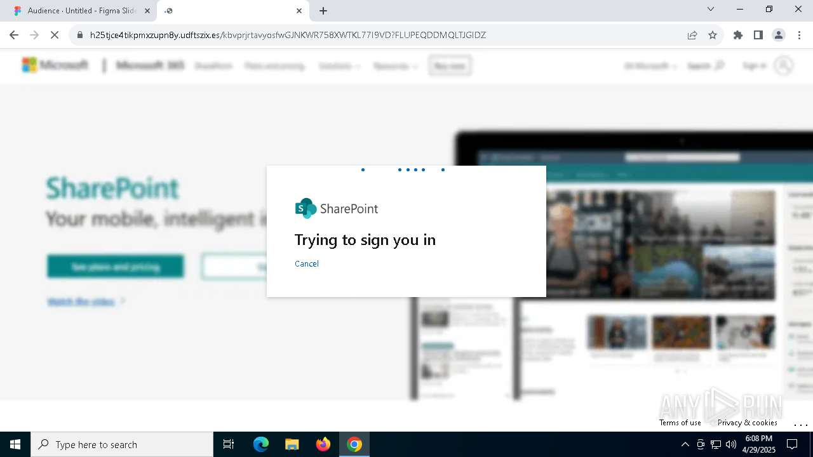Open Task View on taskbar
This screenshot has height=457, width=813.
tap(229, 444)
